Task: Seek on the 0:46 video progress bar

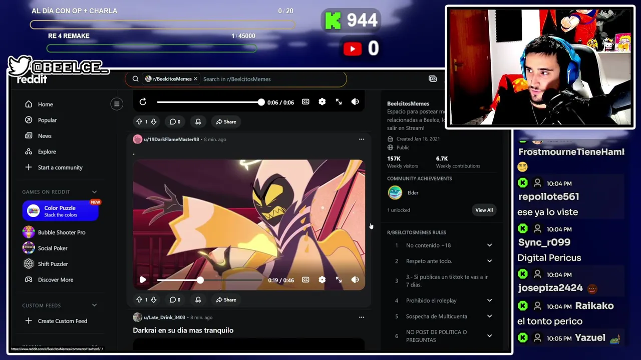Action: (x=209, y=280)
